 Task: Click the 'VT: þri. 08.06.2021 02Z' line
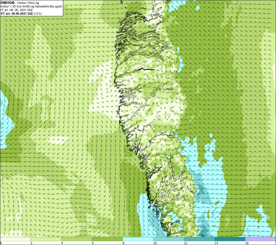17,14
